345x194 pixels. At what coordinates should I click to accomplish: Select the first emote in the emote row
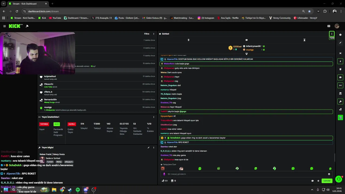(163, 168)
